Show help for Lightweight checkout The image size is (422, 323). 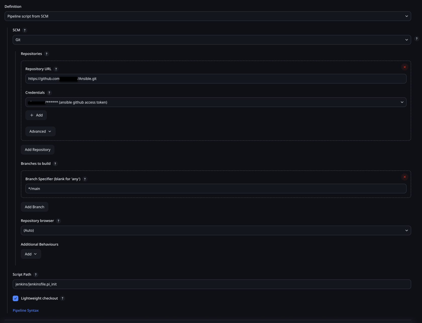coord(63,298)
